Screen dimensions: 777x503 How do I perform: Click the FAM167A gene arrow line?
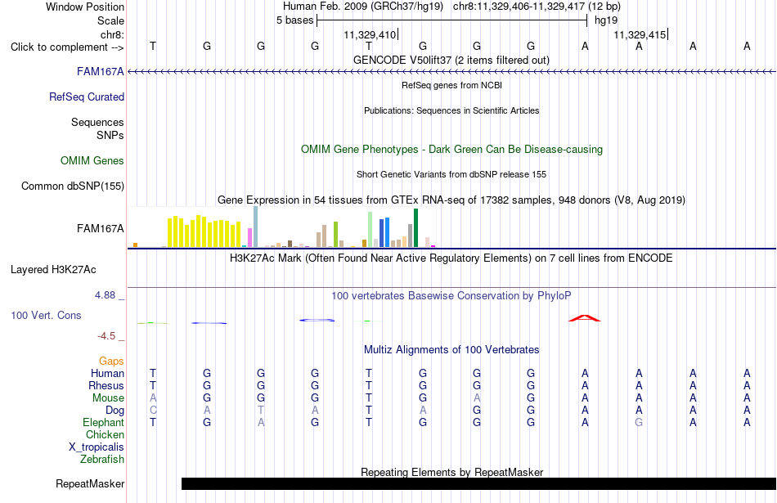click(x=451, y=72)
